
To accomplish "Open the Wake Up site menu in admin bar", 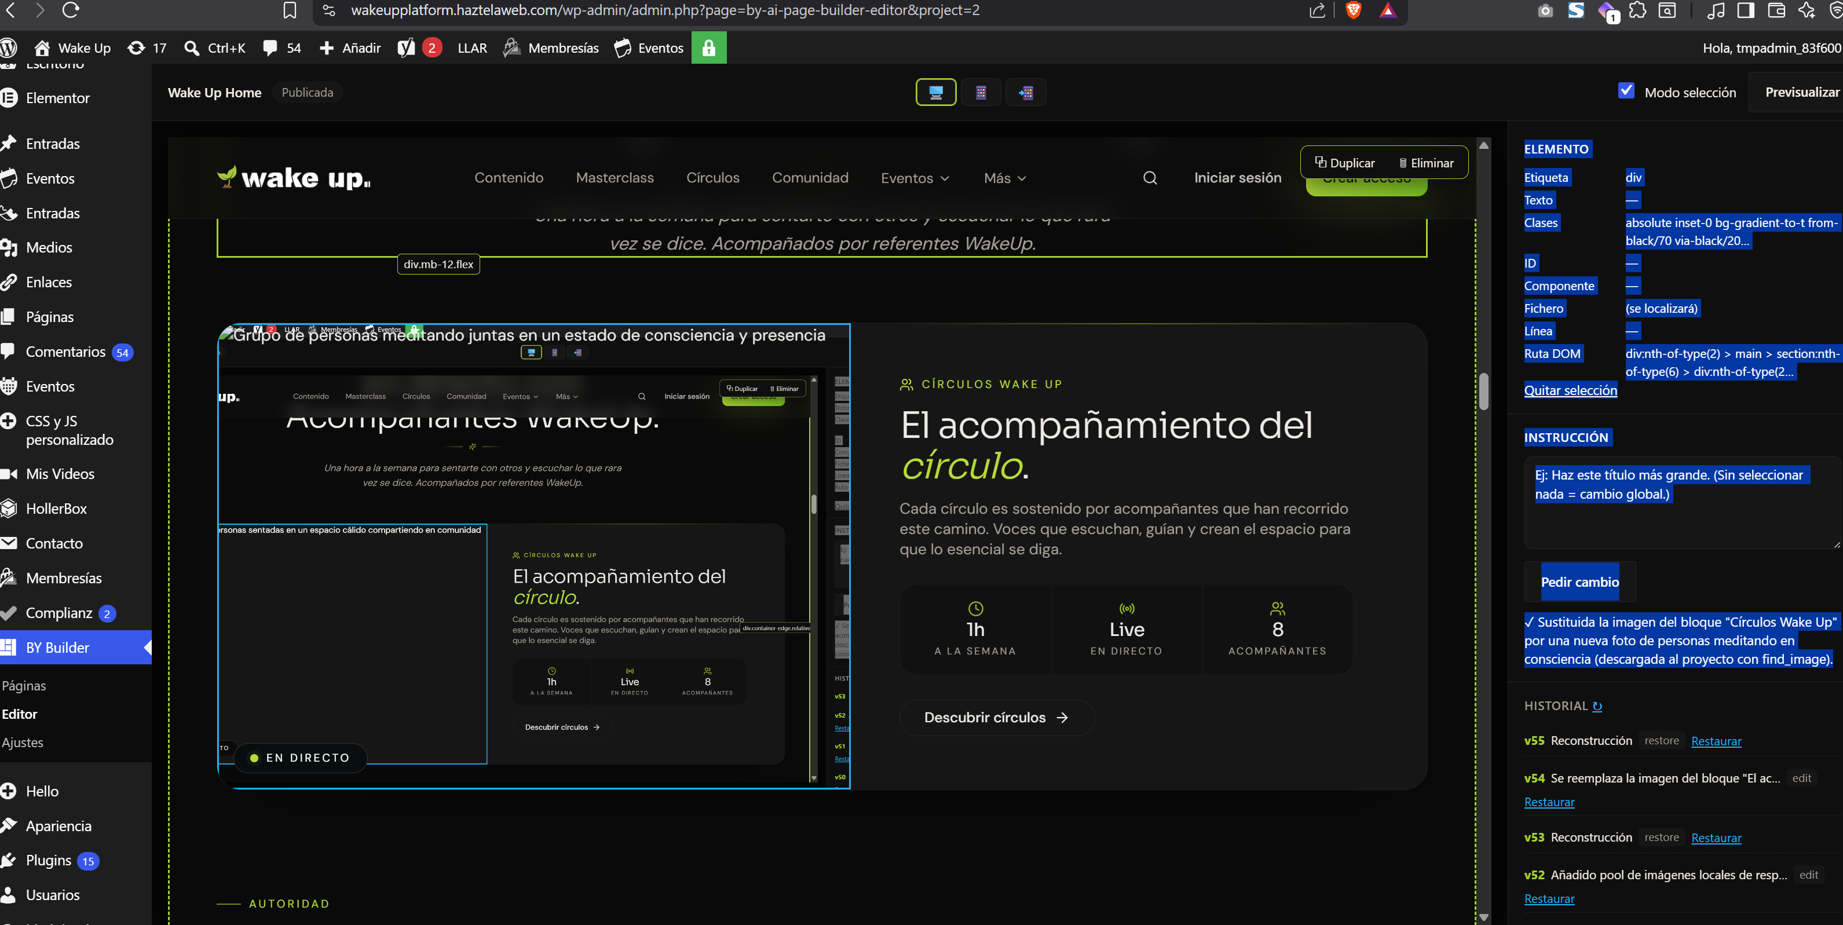I will pyautogui.click(x=72, y=48).
